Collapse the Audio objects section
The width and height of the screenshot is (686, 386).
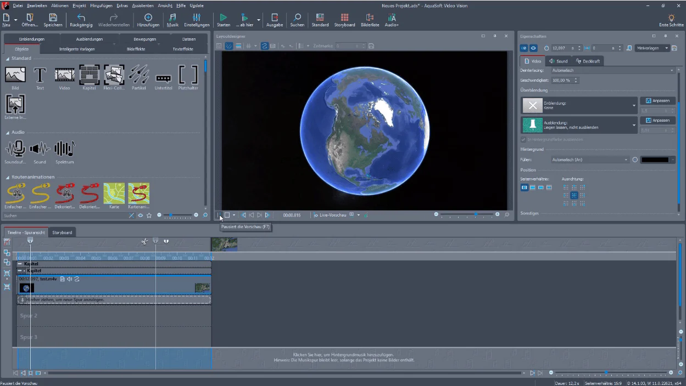pyautogui.click(x=8, y=133)
